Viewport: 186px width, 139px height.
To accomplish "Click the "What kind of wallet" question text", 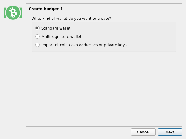I will (71, 19).
